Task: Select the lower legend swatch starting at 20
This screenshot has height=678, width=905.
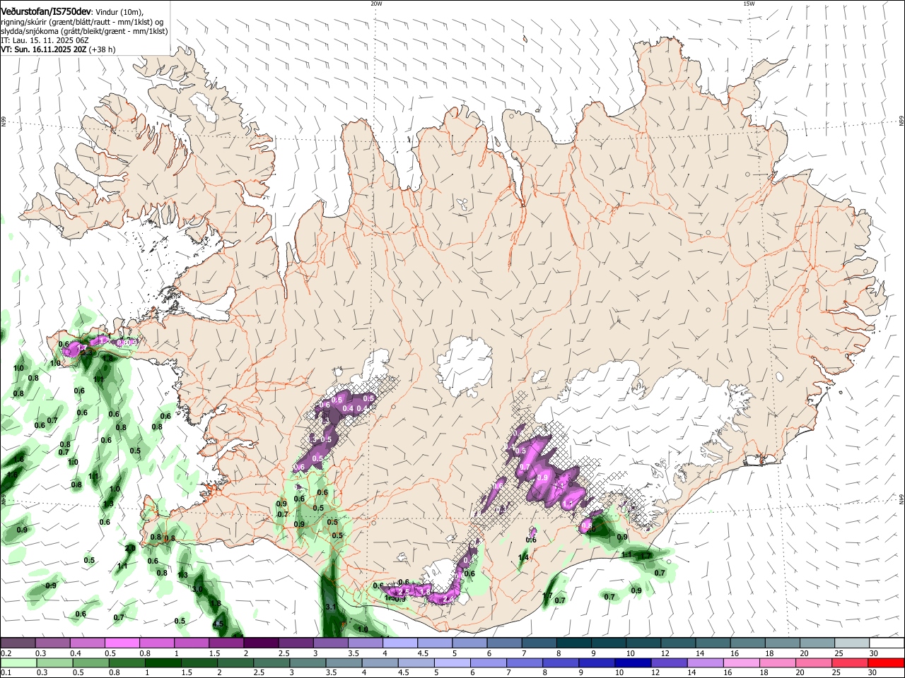Action: [814, 662]
